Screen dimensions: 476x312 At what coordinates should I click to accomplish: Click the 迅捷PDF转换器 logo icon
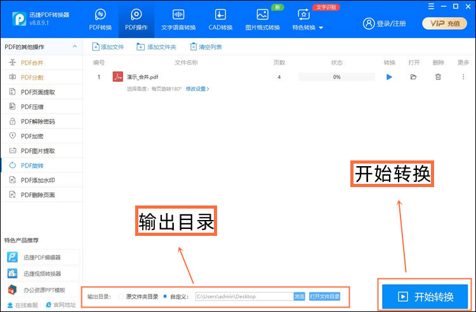click(19, 19)
